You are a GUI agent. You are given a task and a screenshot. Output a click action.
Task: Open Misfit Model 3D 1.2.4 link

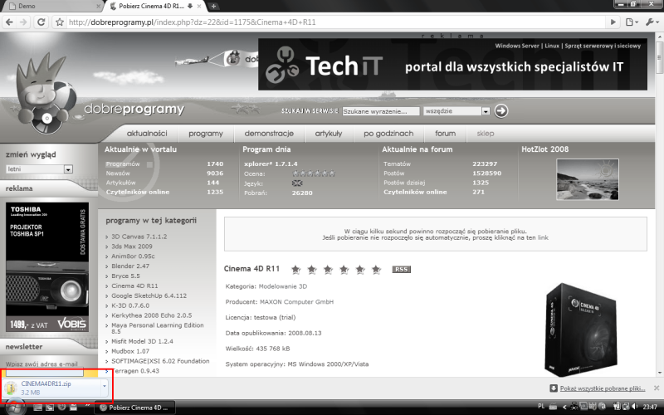[x=142, y=341]
